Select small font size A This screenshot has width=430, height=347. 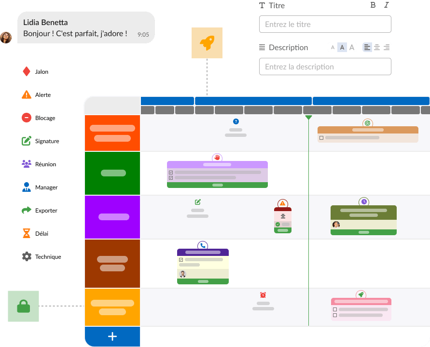pyautogui.click(x=333, y=47)
